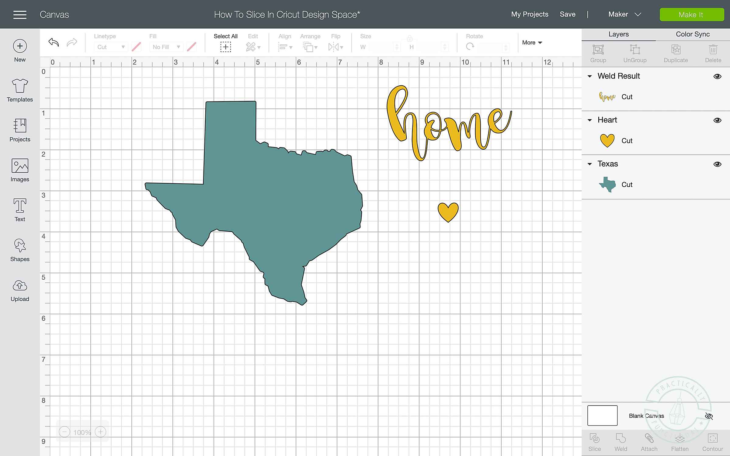Open the Maker machine dropdown
Viewport: 730px width, 456px height.
point(624,14)
